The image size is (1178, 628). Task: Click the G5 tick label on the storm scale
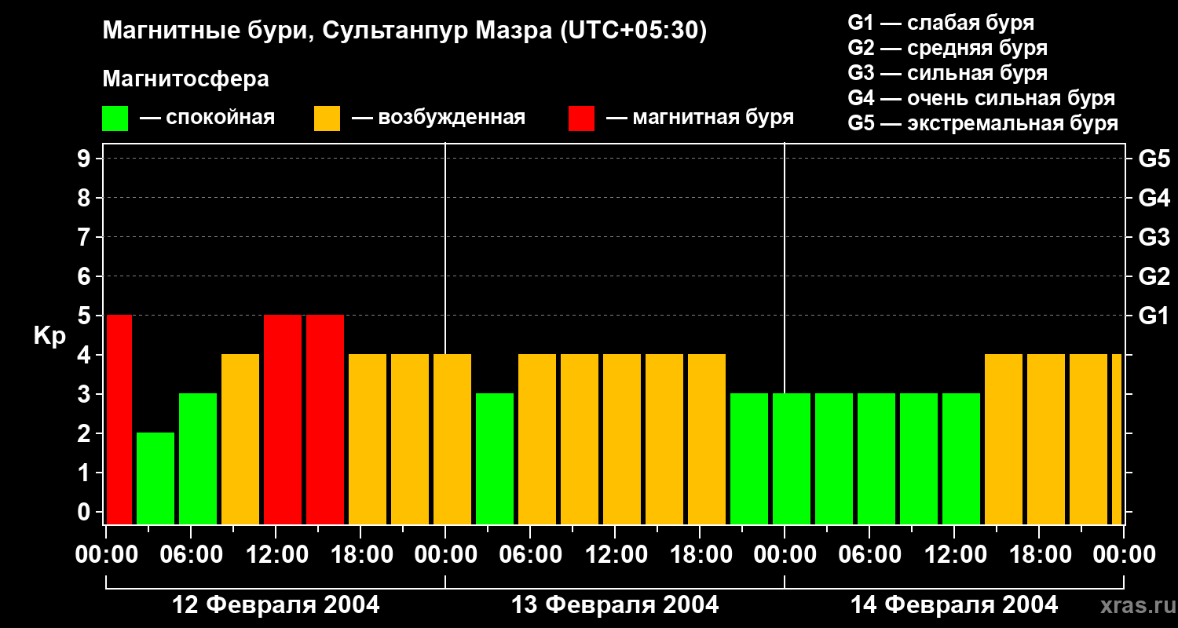[1154, 159]
